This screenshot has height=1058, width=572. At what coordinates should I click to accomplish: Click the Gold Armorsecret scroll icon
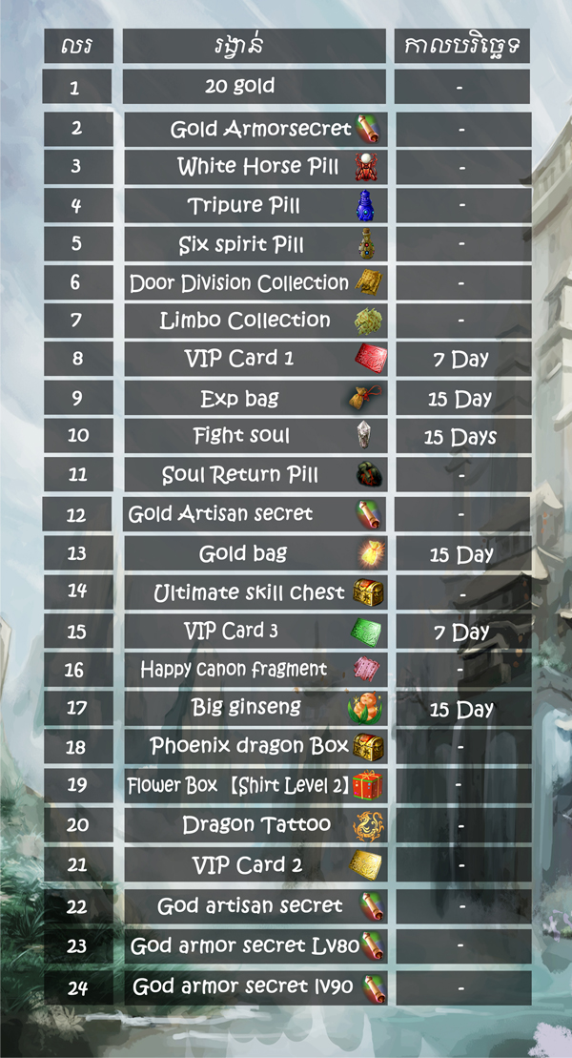368,129
